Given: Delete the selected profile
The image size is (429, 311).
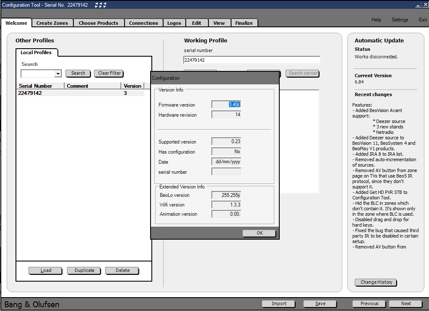Looking at the screenshot, I should [x=122, y=270].
